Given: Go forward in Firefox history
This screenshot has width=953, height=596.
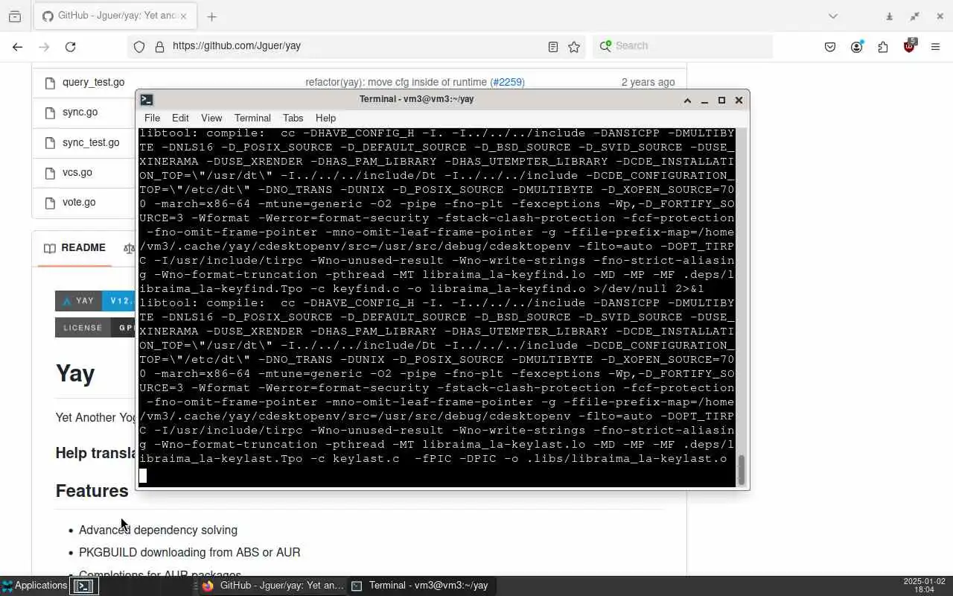Looking at the screenshot, I should (44, 46).
